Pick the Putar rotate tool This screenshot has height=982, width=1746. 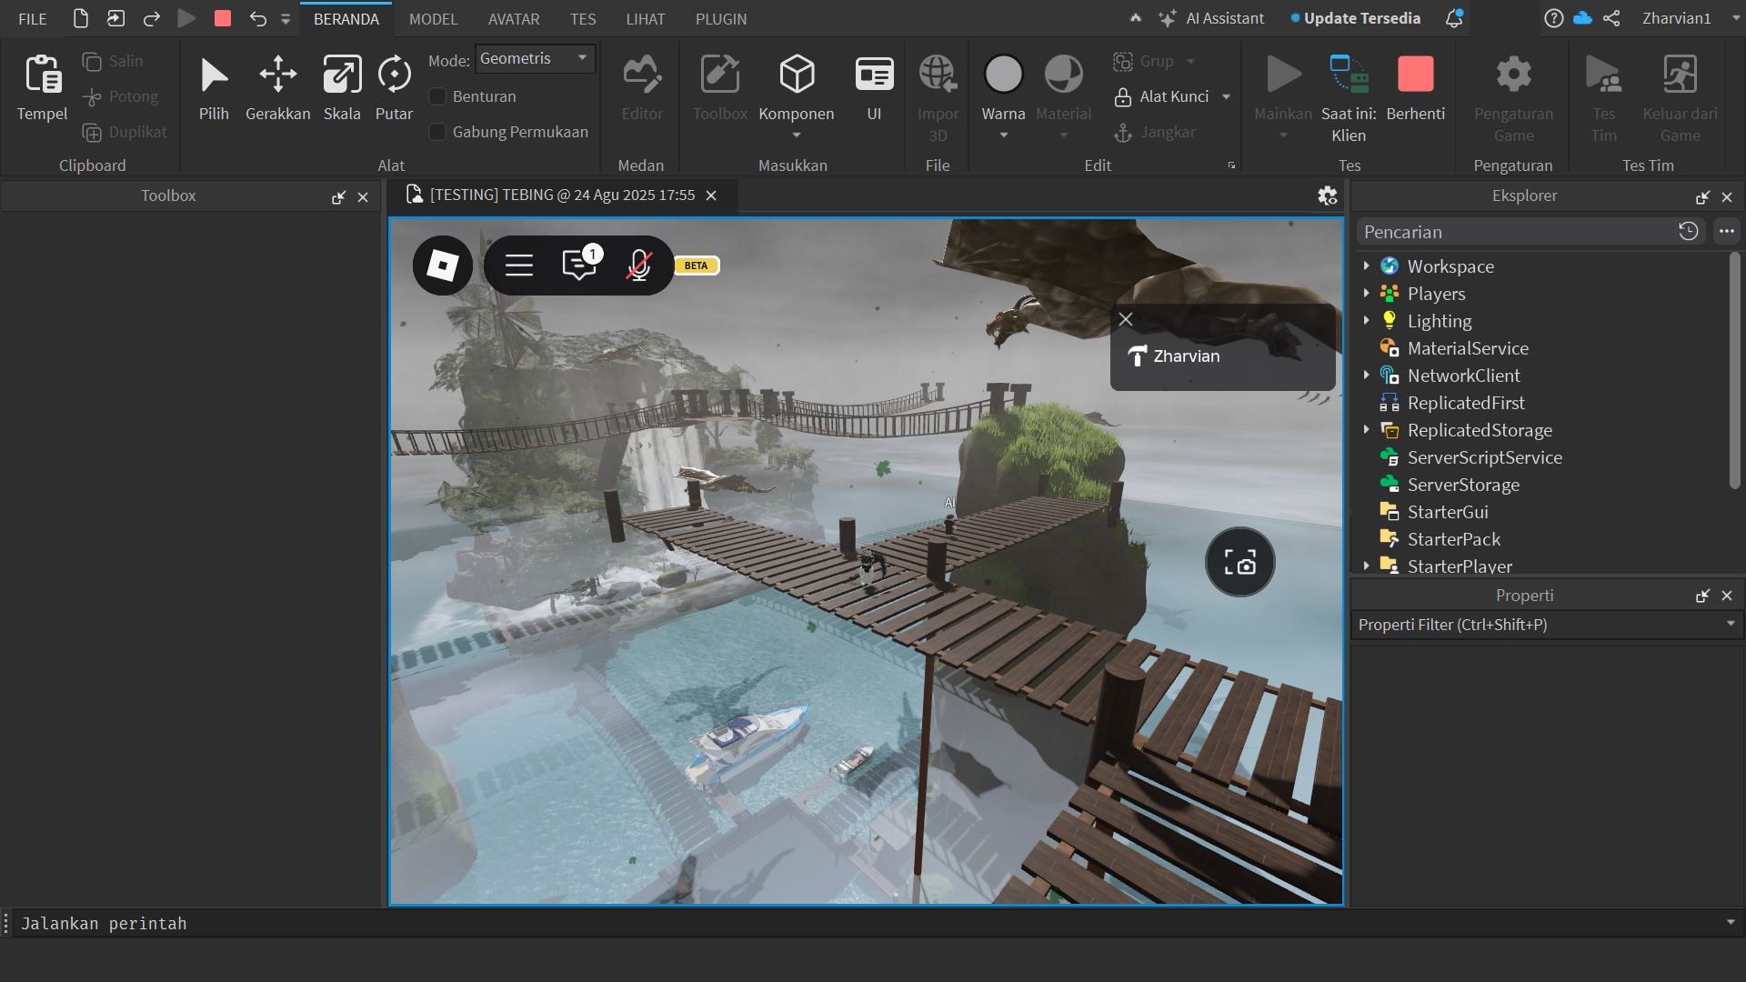(394, 87)
